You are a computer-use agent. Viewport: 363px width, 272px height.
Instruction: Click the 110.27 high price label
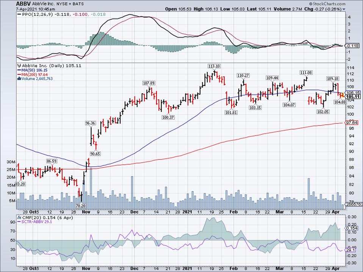pos(243,75)
